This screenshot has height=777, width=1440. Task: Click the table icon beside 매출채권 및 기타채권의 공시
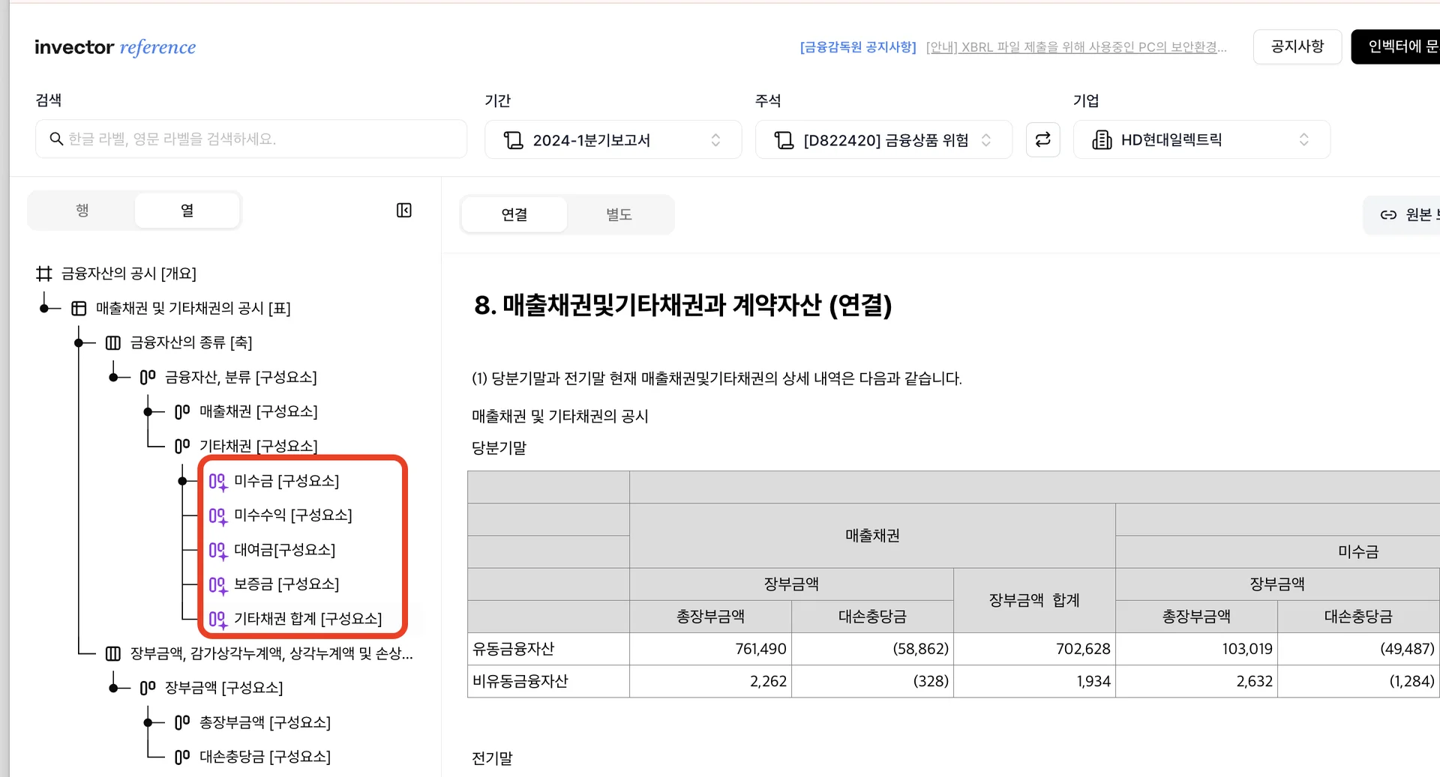pos(79,308)
